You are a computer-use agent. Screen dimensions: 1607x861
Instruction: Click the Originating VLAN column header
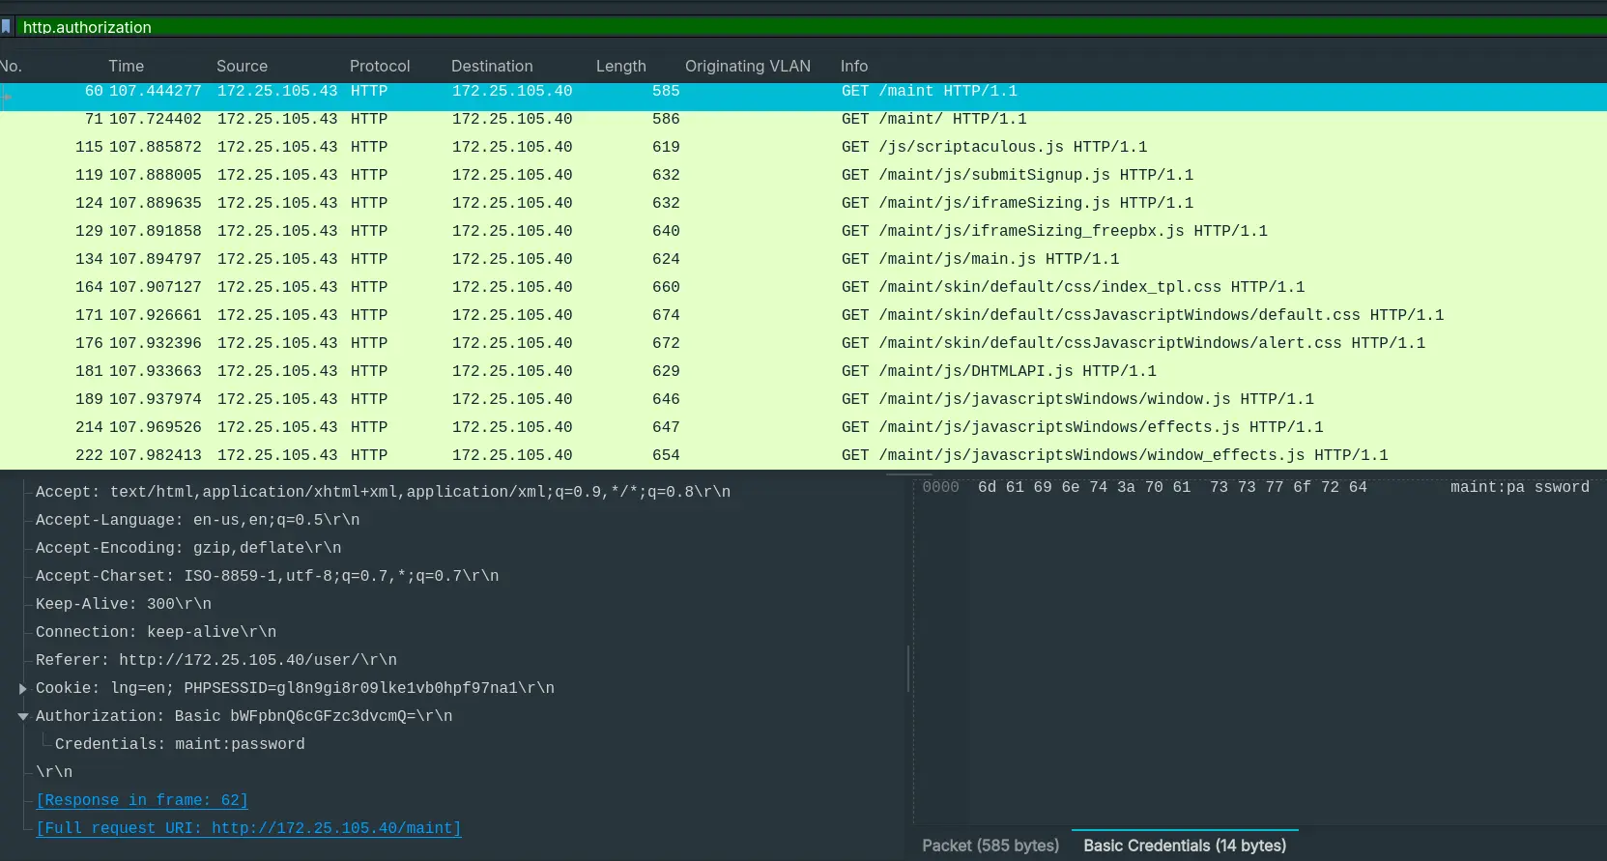click(x=747, y=66)
